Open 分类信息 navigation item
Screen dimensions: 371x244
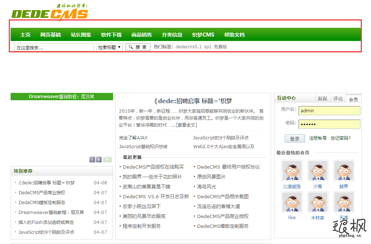pyautogui.click(x=172, y=35)
